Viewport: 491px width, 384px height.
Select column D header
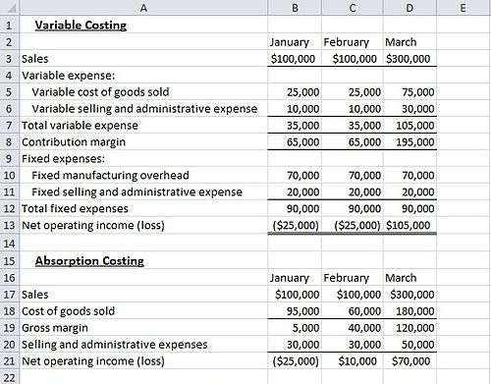click(409, 7)
